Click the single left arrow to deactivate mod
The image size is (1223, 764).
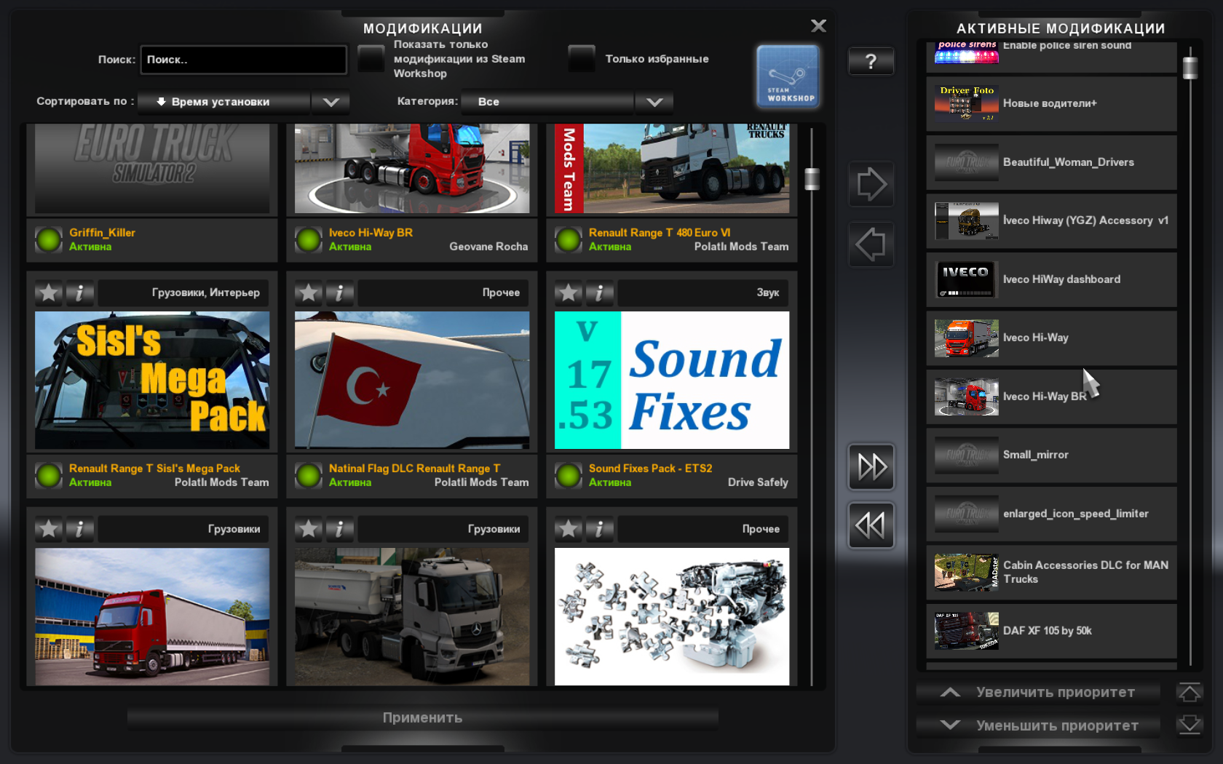(871, 244)
